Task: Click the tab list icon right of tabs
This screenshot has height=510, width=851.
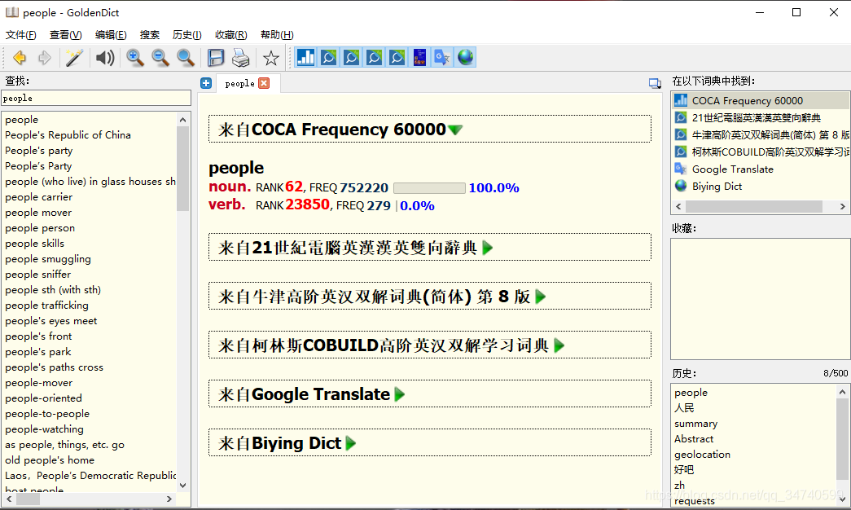Action: pyautogui.click(x=655, y=83)
